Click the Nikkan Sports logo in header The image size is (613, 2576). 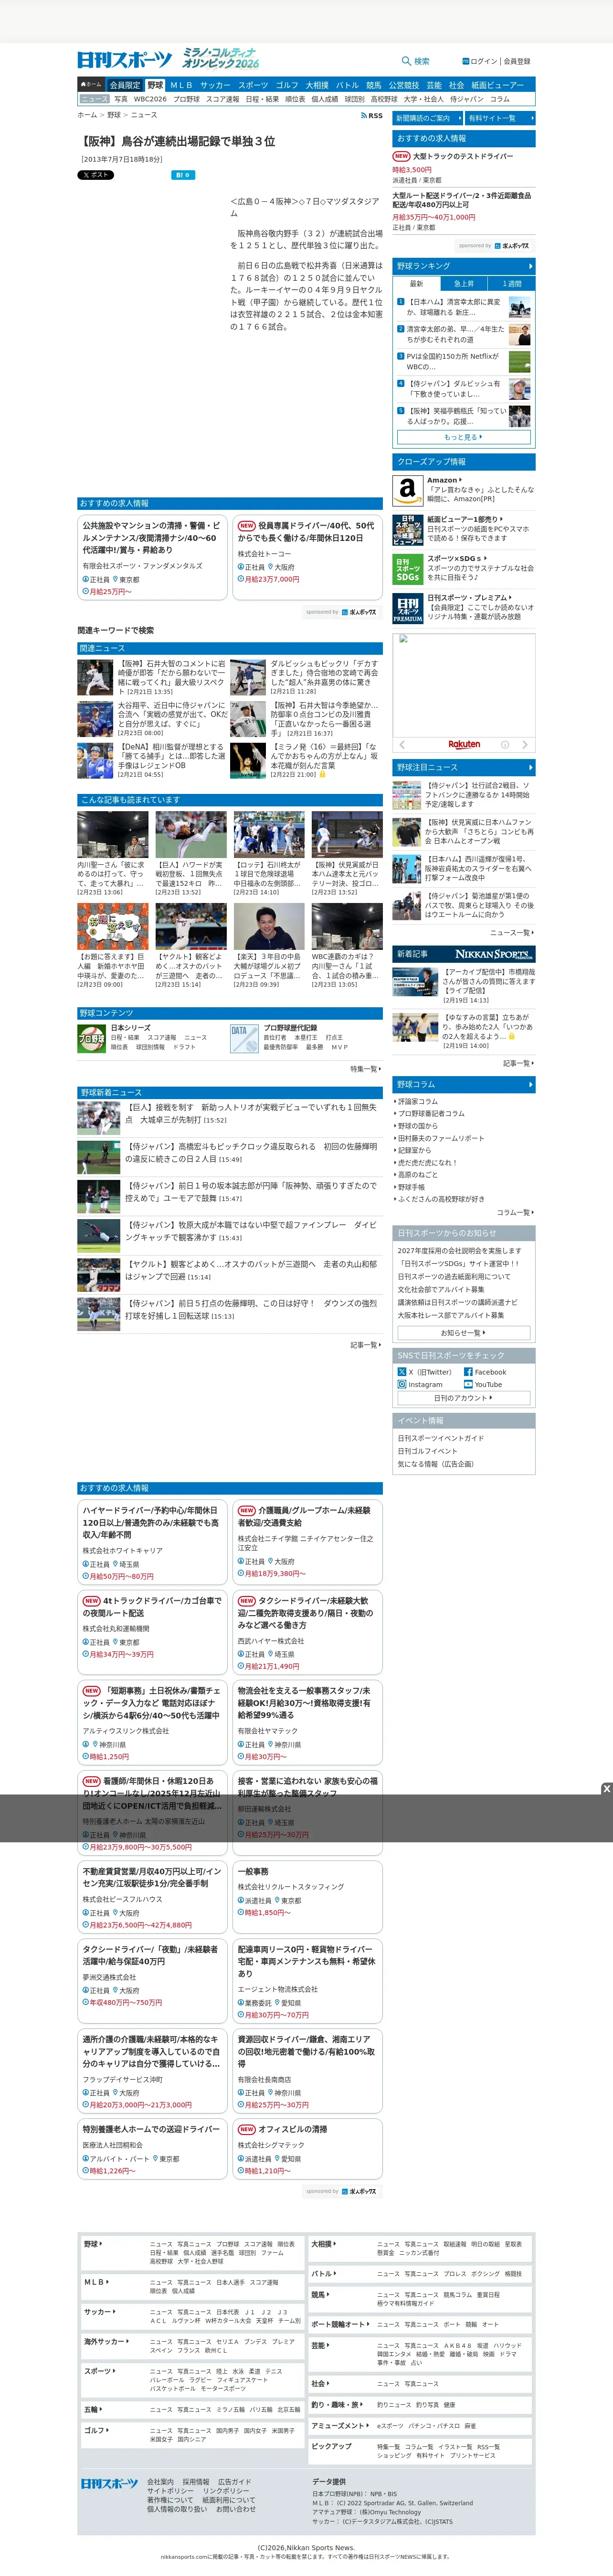125,60
